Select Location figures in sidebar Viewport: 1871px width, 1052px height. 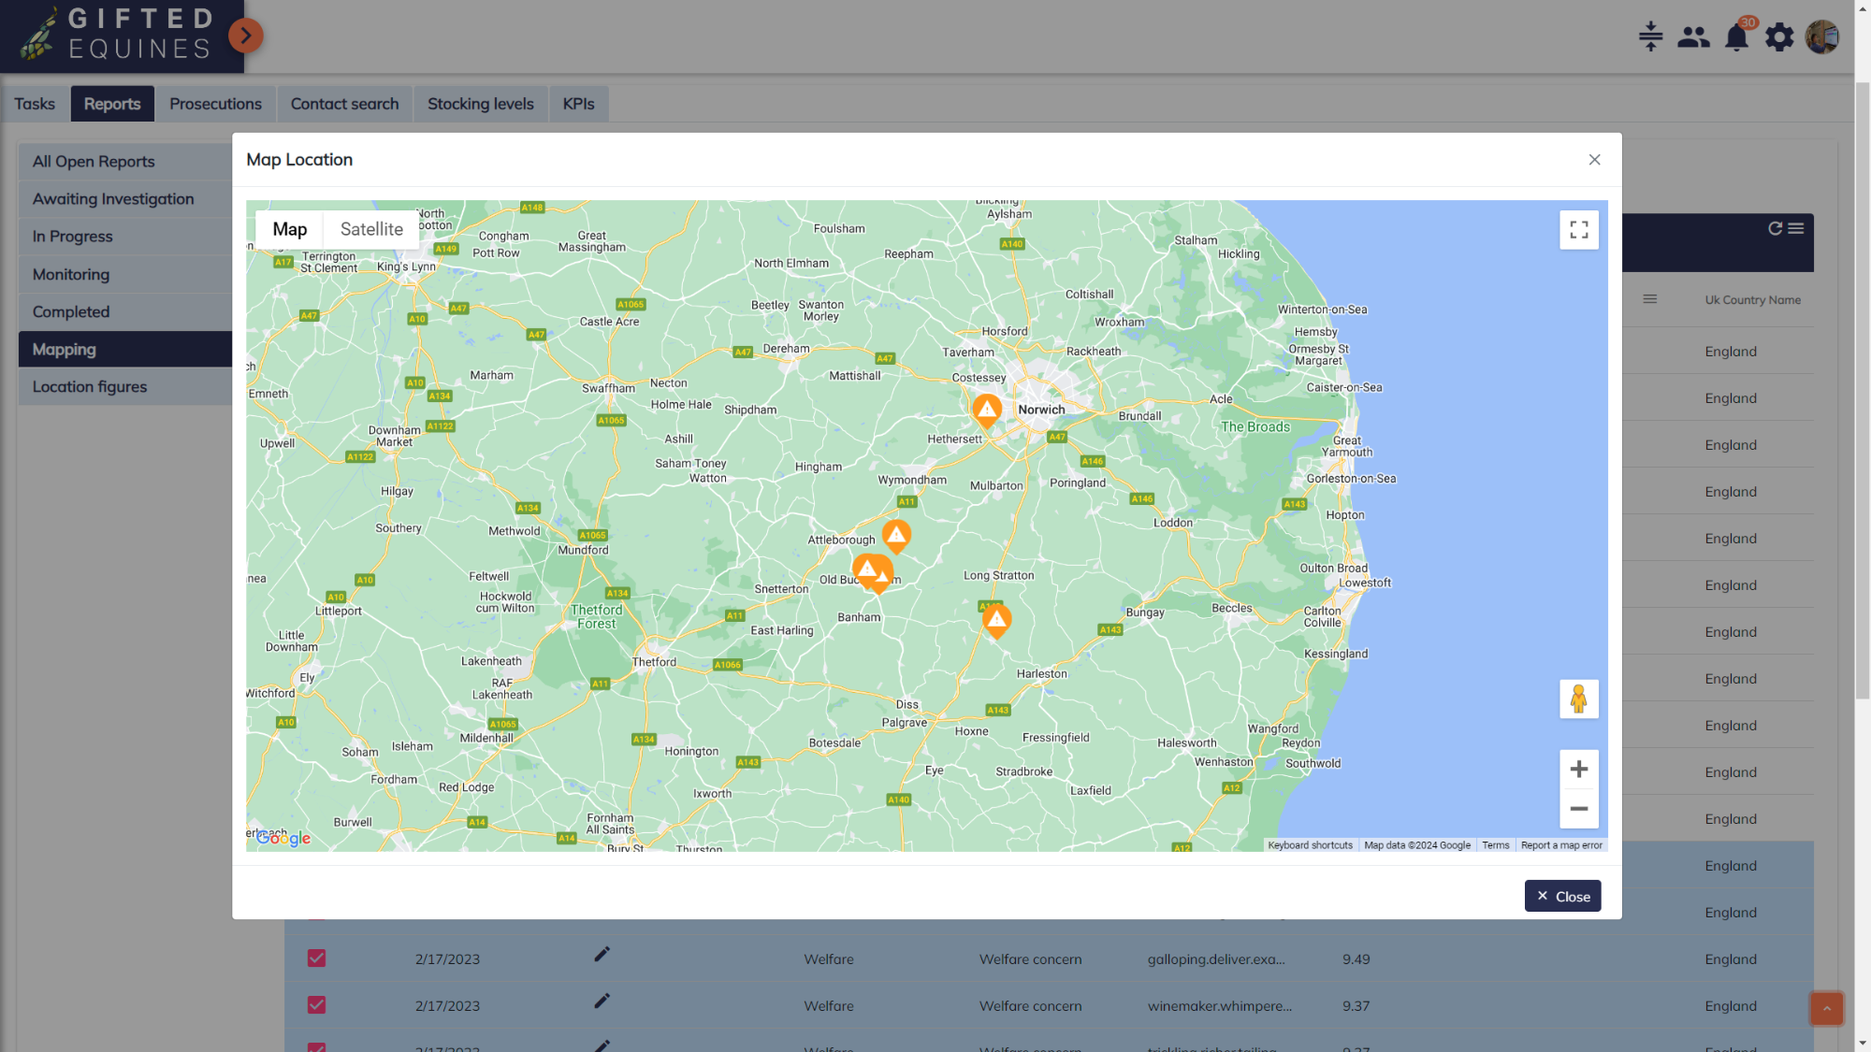click(125, 386)
